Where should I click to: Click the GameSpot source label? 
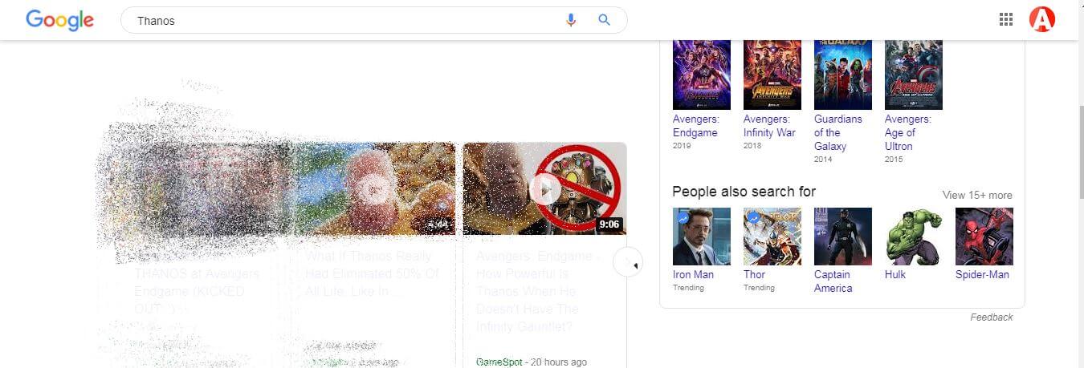pyautogui.click(x=498, y=362)
